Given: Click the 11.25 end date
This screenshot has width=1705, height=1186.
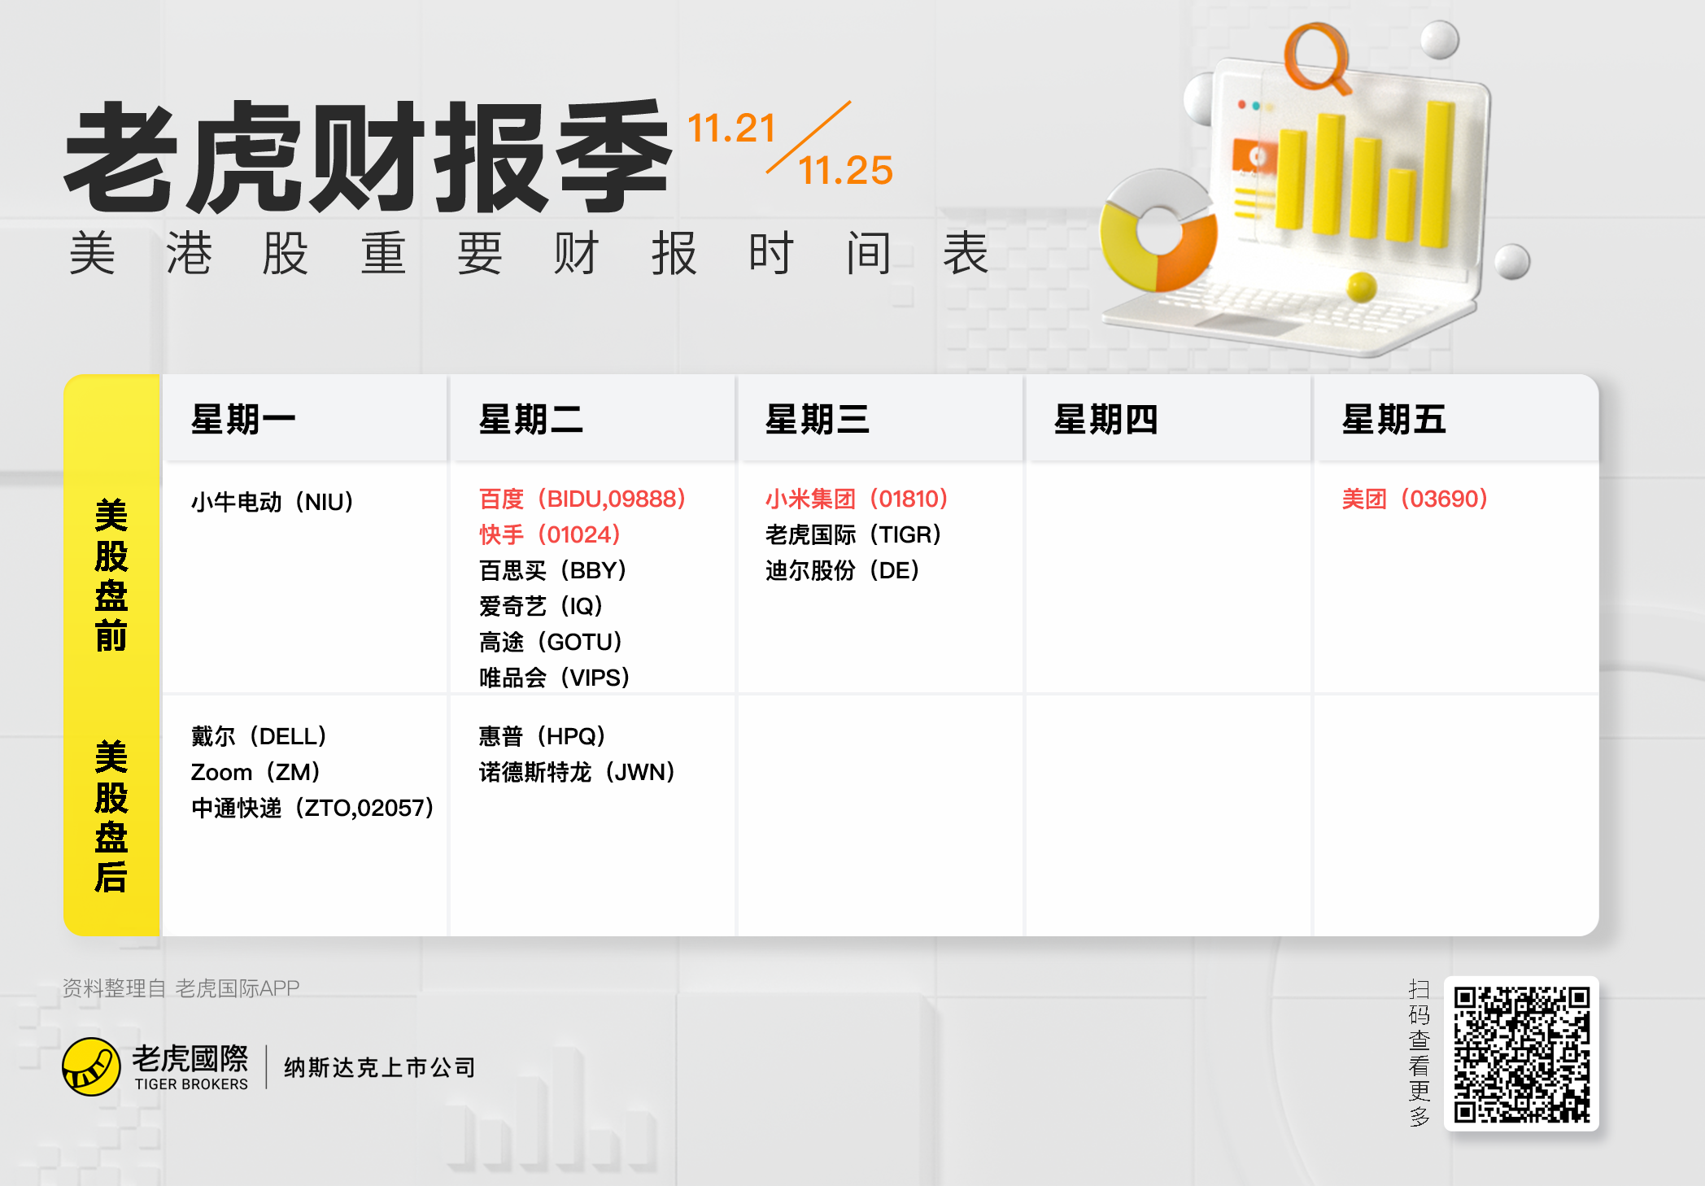Looking at the screenshot, I should tap(845, 171).
